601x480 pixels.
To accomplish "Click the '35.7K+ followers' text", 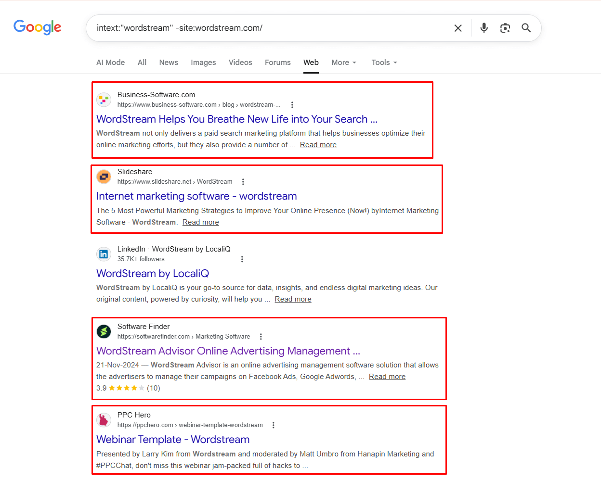I will point(141,259).
